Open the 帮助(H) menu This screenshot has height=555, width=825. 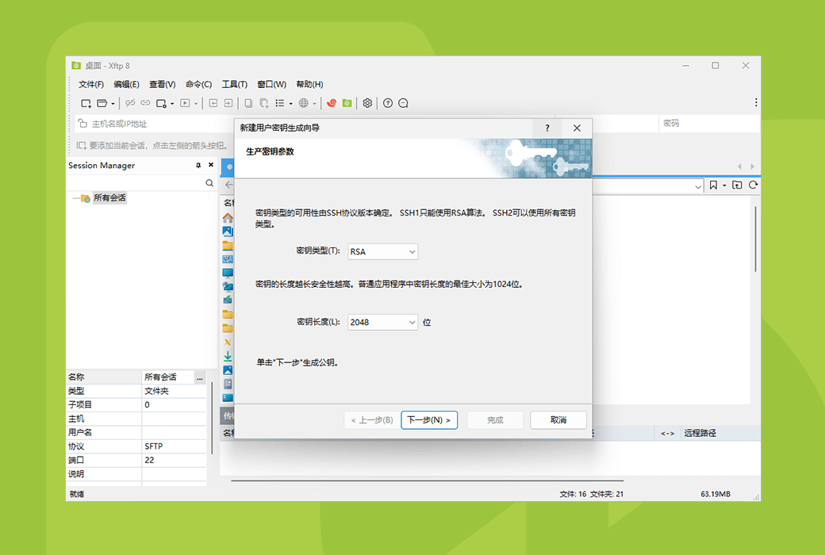[309, 84]
